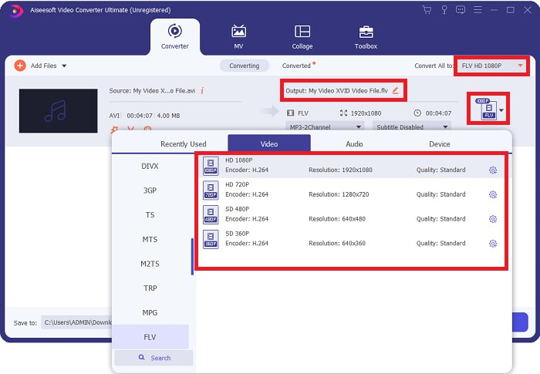This screenshot has height=374, width=540.
Task: Click the Search format field
Action: (x=154, y=358)
